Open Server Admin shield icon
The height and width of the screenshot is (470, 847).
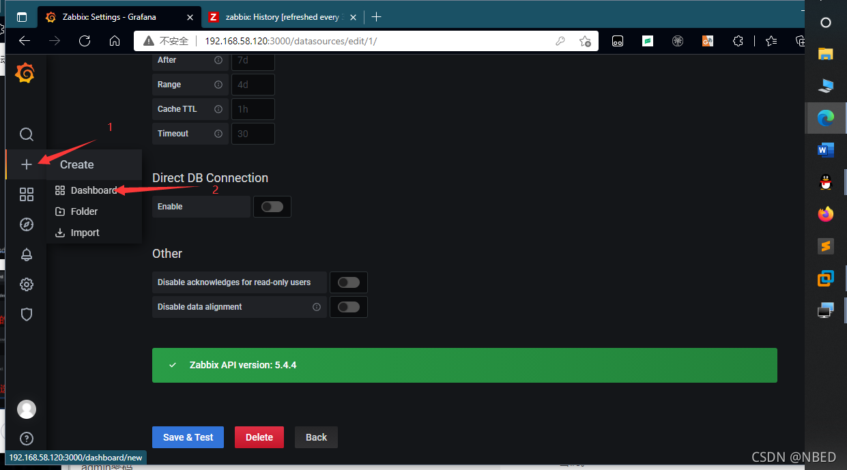tap(26, 314)
